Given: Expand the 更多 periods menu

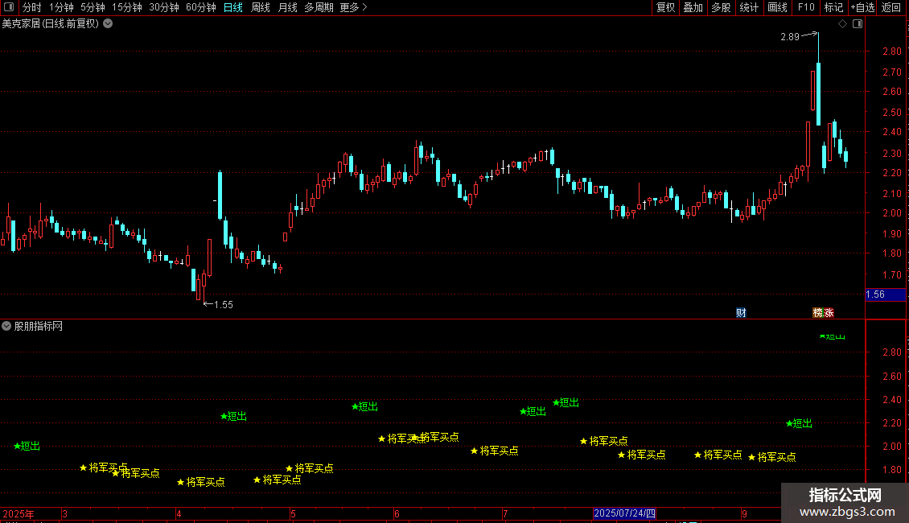Looking at the screenshot, I should coord(353,7).
